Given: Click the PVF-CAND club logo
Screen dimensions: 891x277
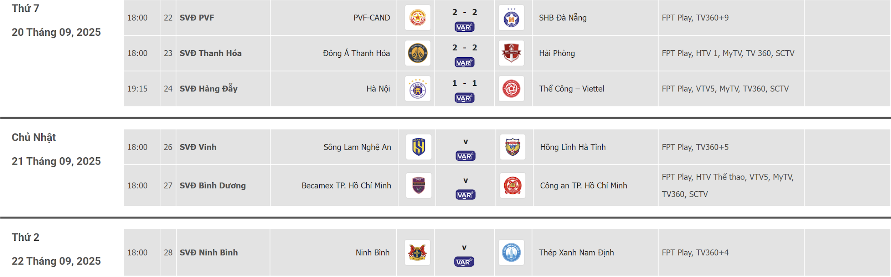Looking at the screenshot, I should tap(418, 18).
